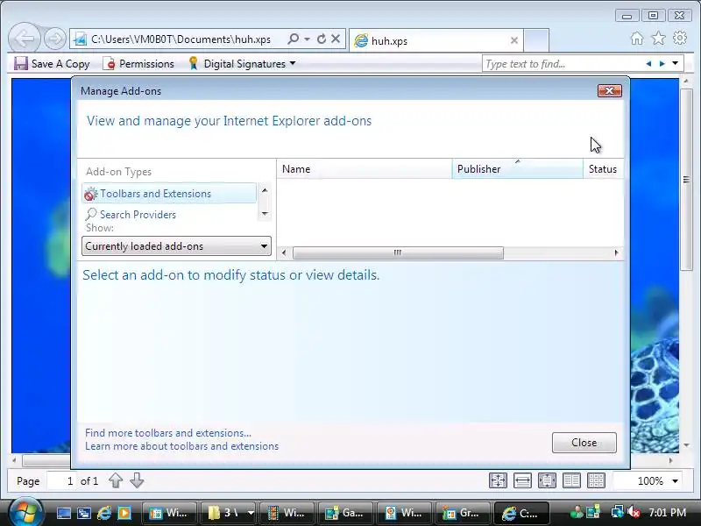Screen dimensions: 701x526
Task: Sort by the Publisher column header
Action: coord(518,169)
